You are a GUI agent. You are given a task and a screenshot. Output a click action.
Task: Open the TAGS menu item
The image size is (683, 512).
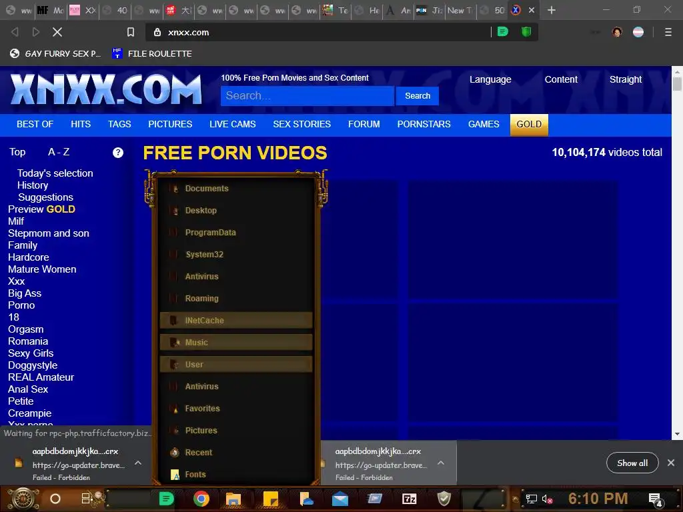coord(119,125)
